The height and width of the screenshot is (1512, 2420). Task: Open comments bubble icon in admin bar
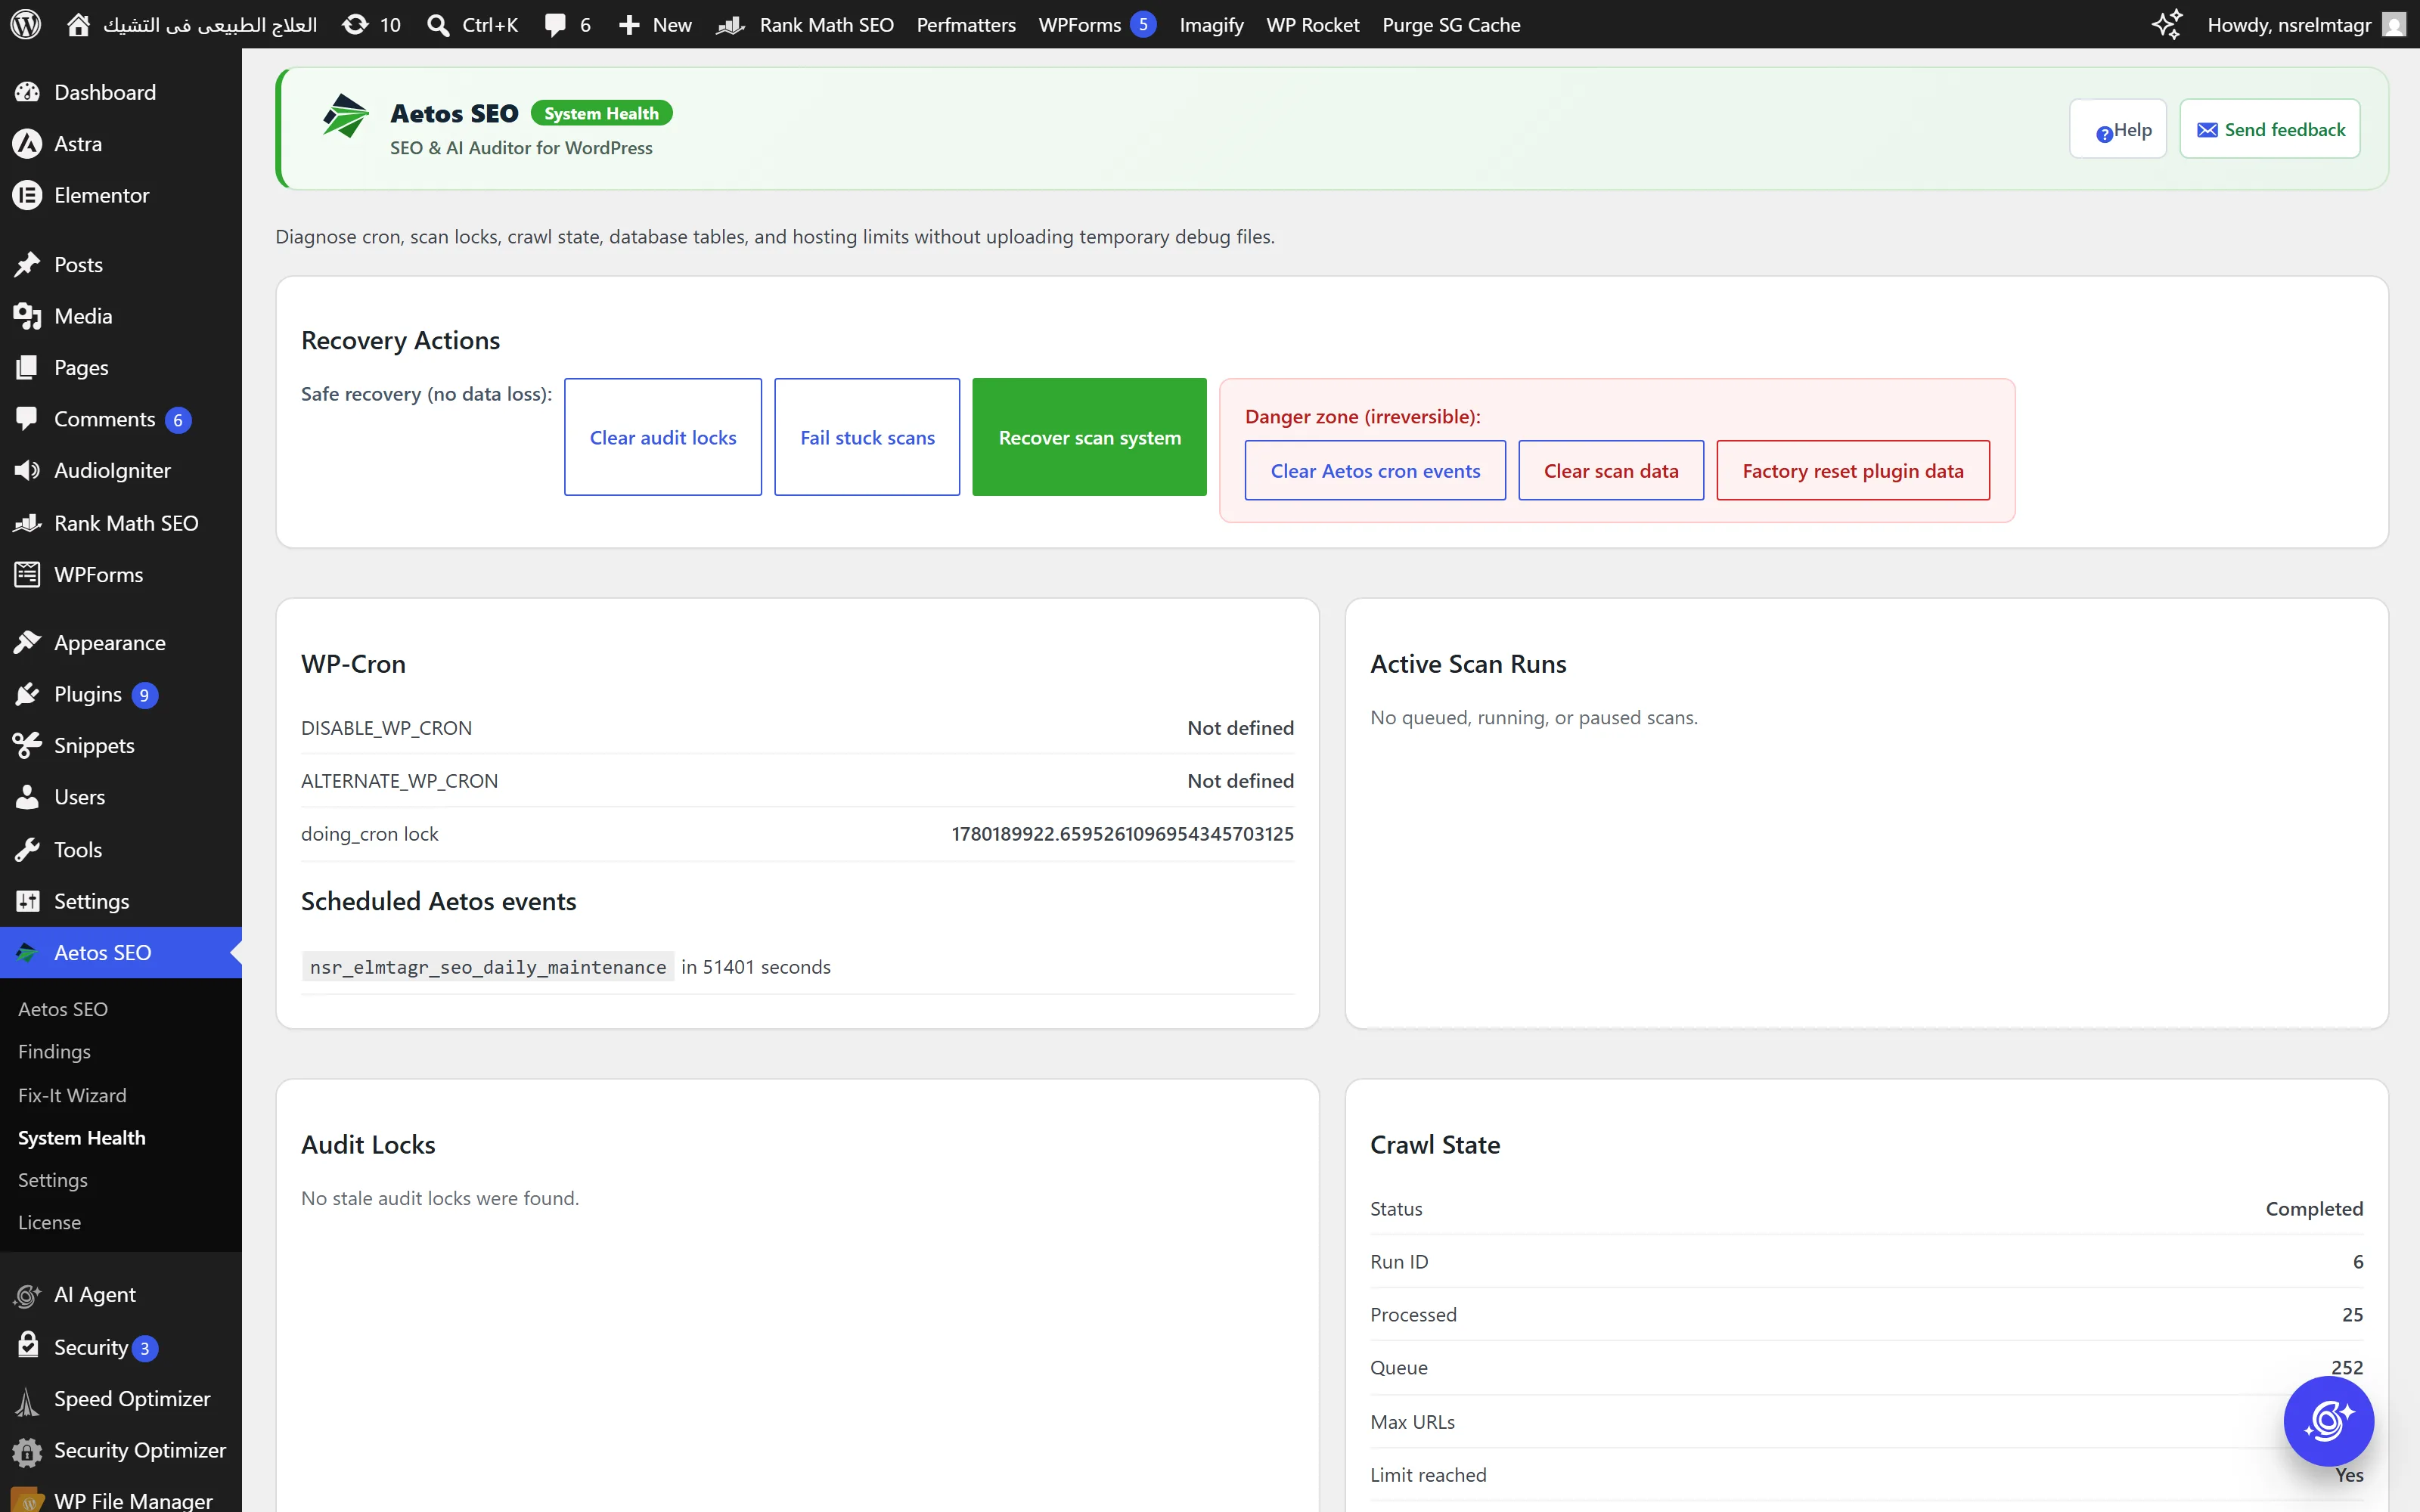(x=555, y=24)
